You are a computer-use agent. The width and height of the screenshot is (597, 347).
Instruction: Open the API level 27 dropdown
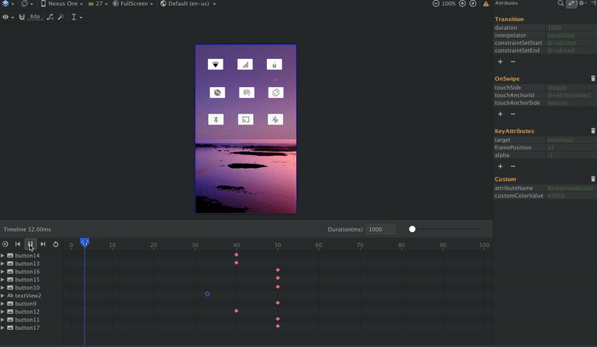[97, 3]
